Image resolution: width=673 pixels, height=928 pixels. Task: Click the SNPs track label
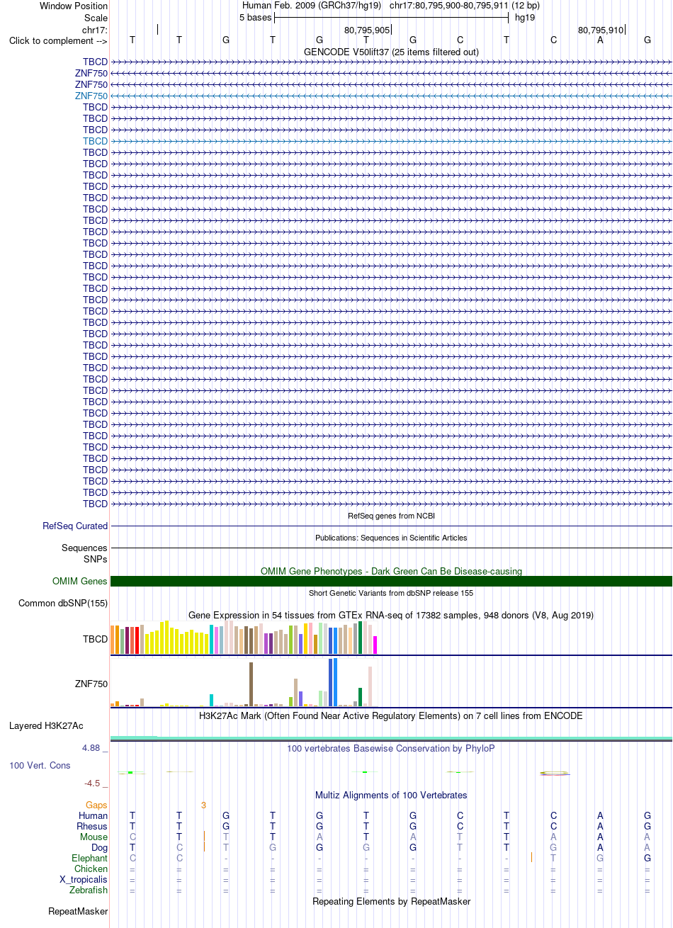(x=95, y=559)
